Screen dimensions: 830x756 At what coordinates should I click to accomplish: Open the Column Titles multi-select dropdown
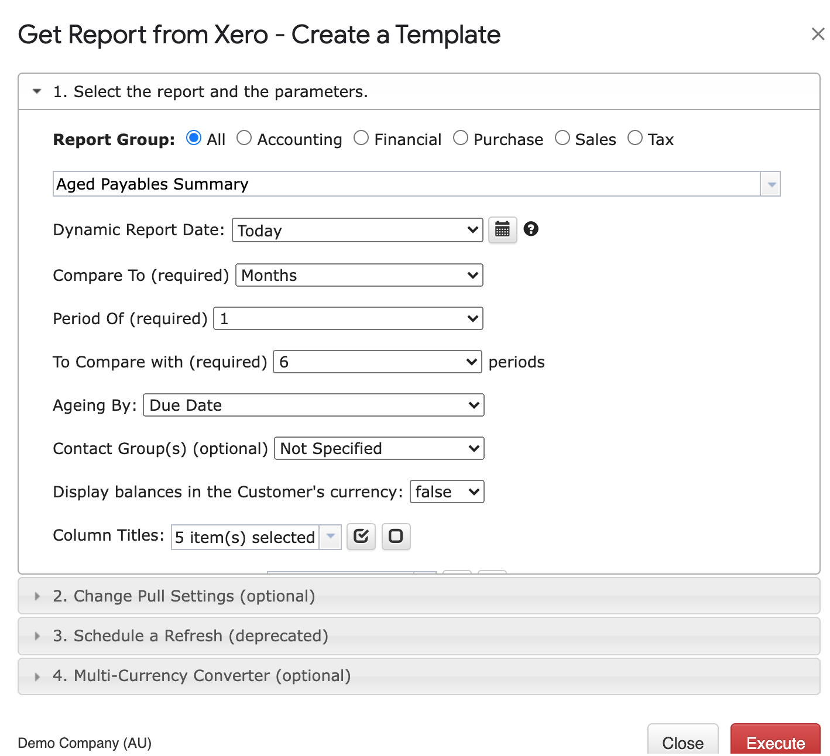pos(256,537)
